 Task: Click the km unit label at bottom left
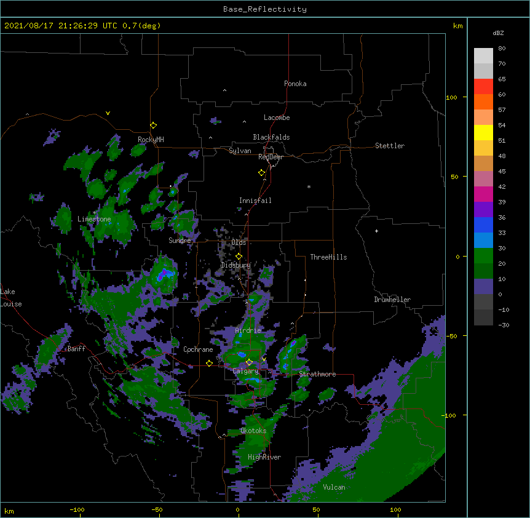click(x=9, y=511)
